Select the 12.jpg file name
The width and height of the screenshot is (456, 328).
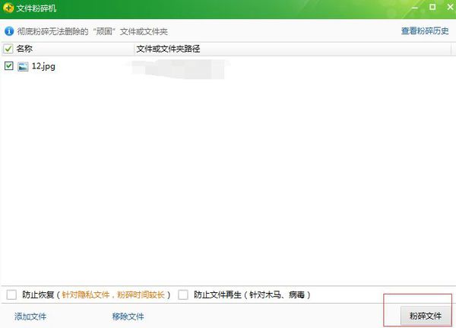43,66
